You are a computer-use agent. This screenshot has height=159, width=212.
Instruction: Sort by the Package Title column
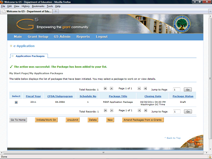(x=118, y=96)
